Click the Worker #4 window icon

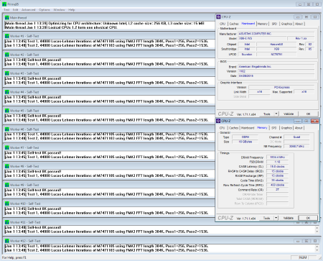coord(7,92)
